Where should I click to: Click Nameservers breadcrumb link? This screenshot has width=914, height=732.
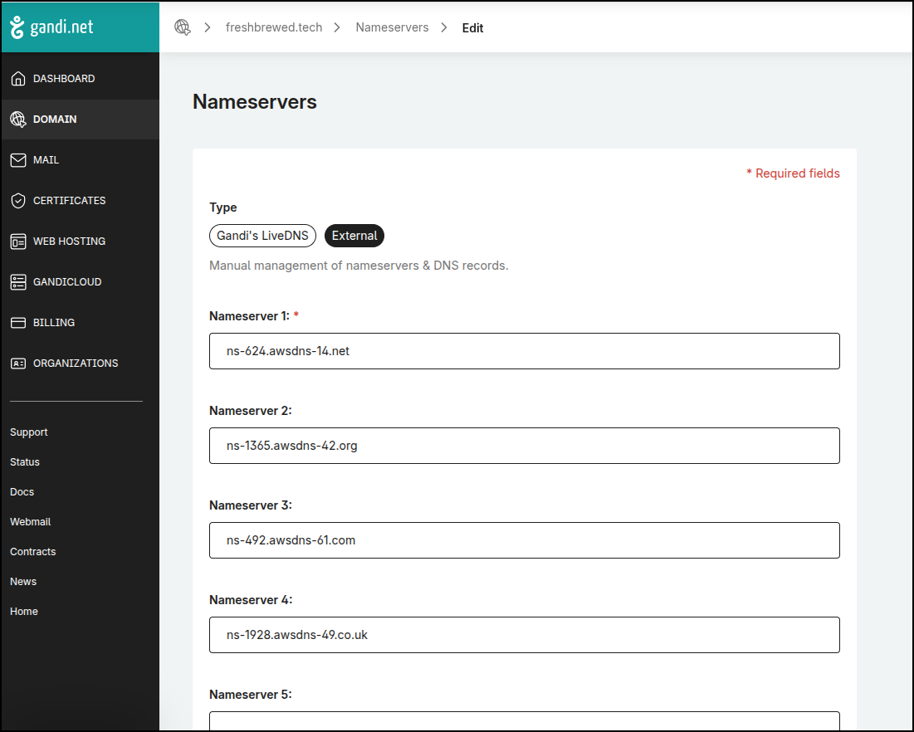(x=393, y=27)
